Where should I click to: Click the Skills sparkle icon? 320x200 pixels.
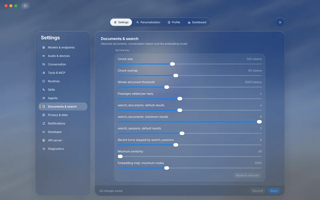44,90
